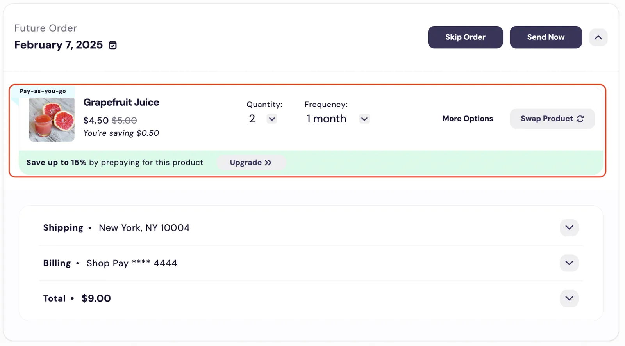The image size is (625, 346).
Task: Click the Total label
Action: 54,298
